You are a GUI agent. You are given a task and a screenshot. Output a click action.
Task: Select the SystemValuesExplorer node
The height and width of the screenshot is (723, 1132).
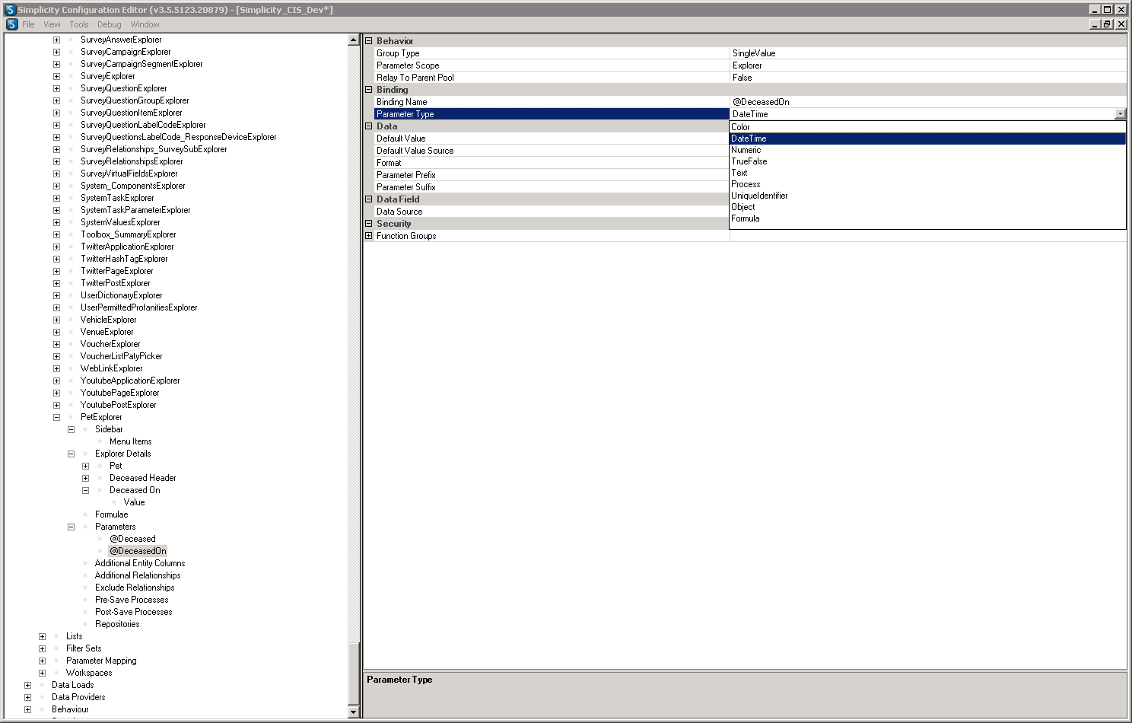120,222
